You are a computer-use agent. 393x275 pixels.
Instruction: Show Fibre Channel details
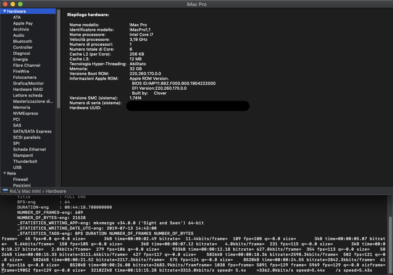point(27,65)
